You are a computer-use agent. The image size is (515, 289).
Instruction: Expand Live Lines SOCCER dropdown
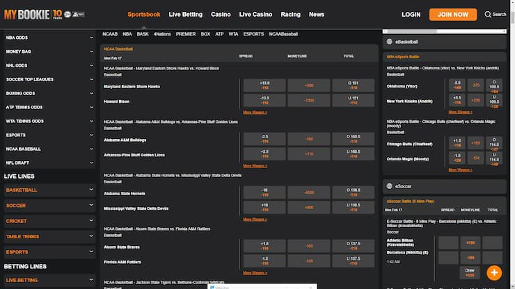click(49, 206)
